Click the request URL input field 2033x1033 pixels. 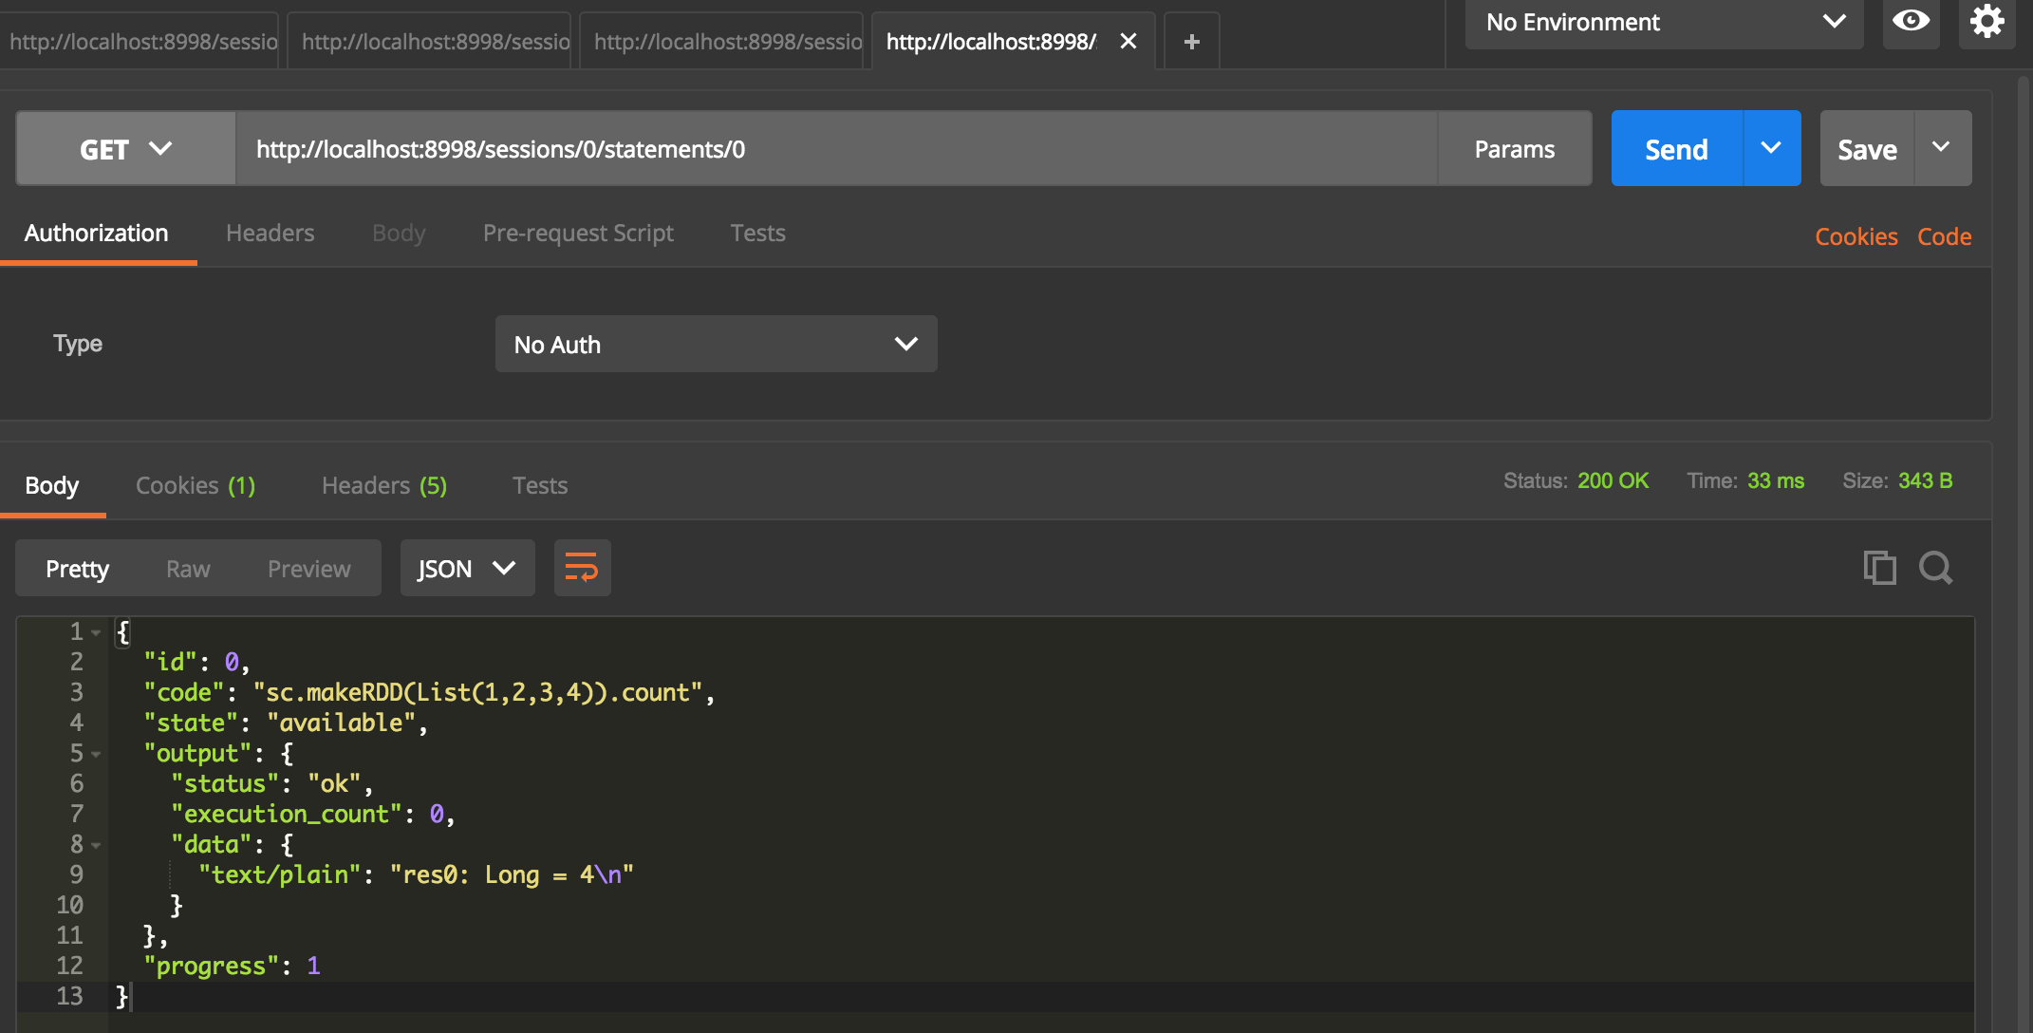point(836,149)
